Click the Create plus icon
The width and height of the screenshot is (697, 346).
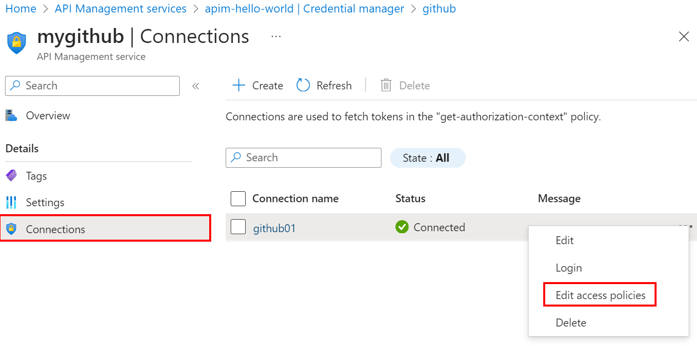pyautogui.click(x=239, y=85)
